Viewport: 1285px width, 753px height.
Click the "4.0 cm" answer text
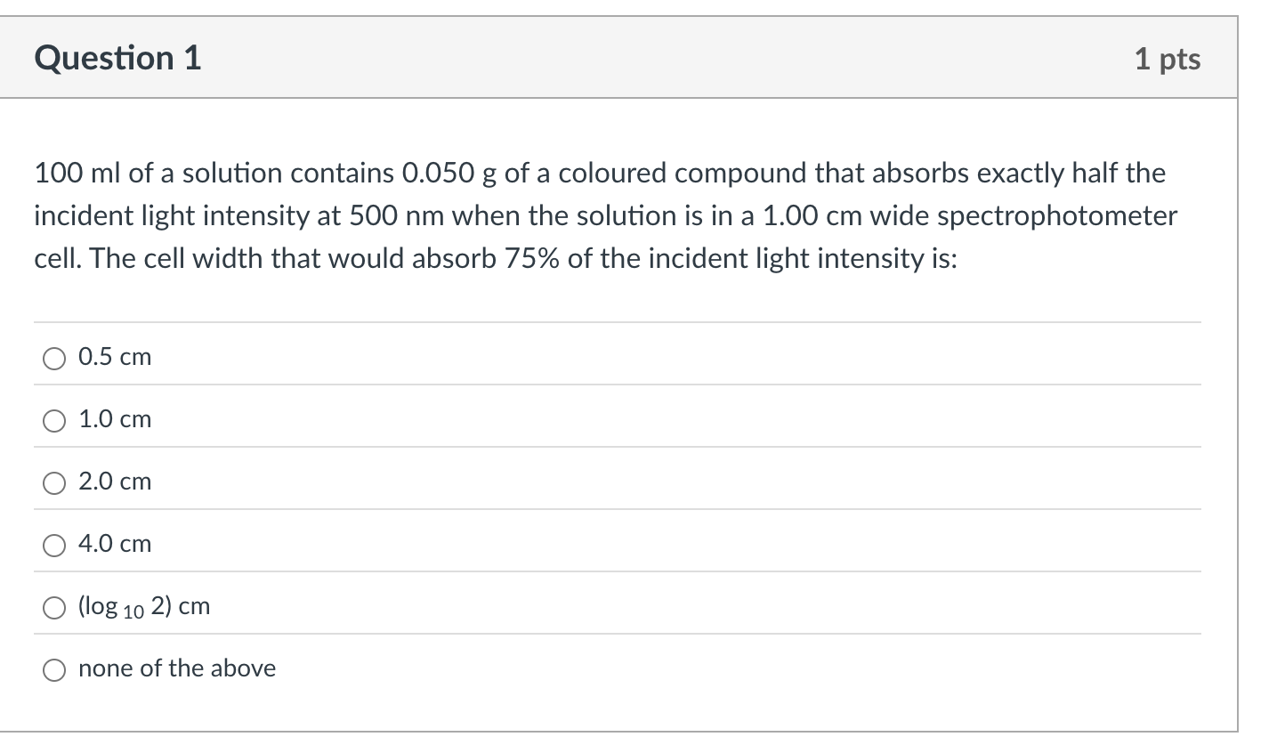click(x=115, y=544)
